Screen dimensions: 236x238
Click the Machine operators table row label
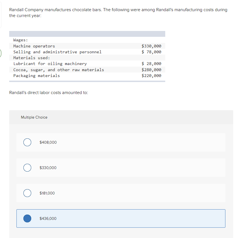(34, 46)
